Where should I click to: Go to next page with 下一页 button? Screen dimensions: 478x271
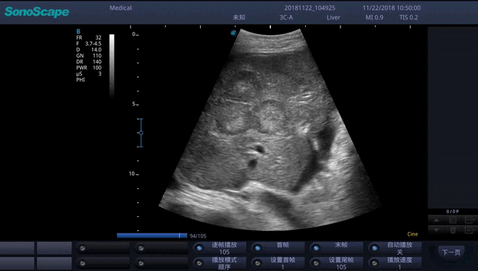451,252
